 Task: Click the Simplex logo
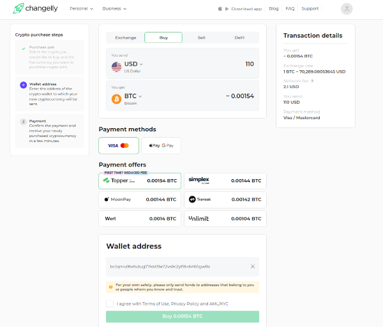(199, 180)
